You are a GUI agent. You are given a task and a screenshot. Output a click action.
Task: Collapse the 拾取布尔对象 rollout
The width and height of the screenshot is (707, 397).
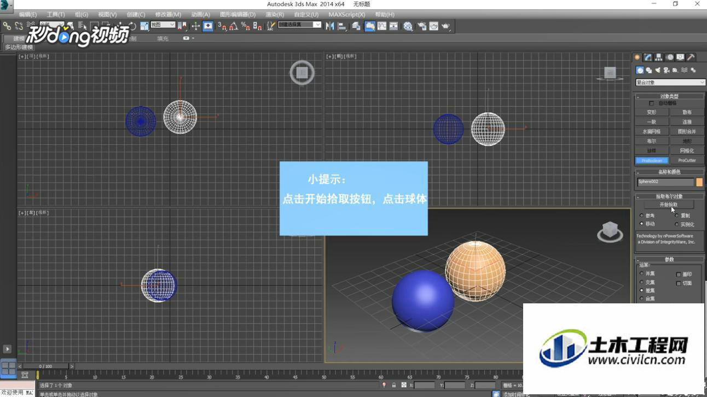669,196
